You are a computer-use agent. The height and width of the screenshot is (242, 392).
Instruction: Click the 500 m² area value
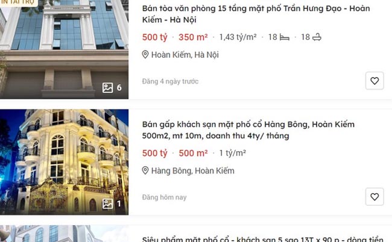[193, 153]
